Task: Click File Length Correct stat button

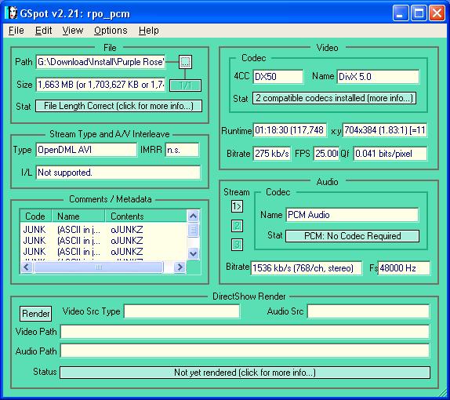Action: pos(118,106)
